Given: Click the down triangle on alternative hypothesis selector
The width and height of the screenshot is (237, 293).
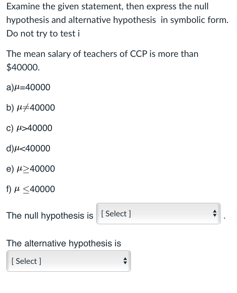Looking at the screenshot, I should pyautogui.click(x=125, y=263).
